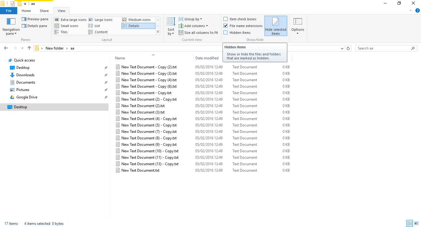Open Group by dropdown
The image size is (421, 227).
[190, 19]
